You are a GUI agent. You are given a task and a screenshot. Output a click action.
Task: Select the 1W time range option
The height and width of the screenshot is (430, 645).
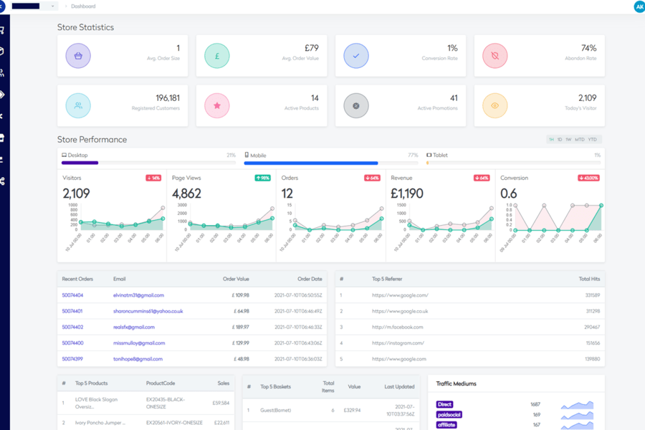click(568, 140)
